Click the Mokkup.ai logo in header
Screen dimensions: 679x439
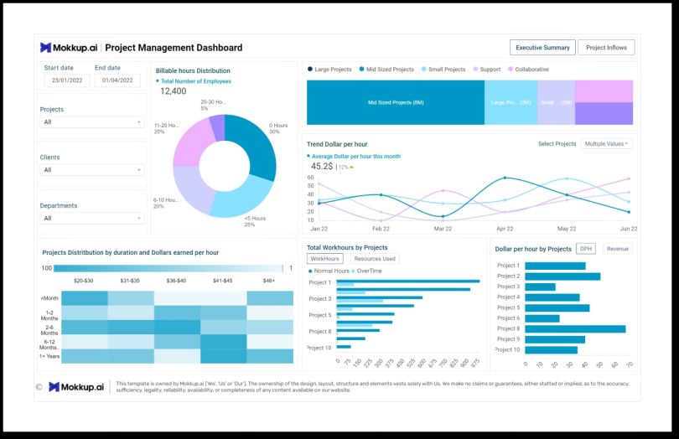point(69,48)
